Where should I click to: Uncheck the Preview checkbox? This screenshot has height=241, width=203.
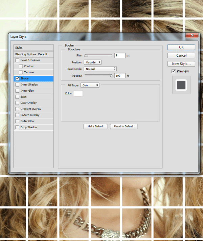tap(174, 71)
